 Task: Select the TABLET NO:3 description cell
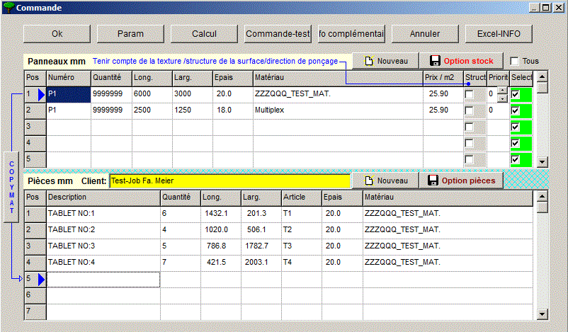click(x=102, y=246)
